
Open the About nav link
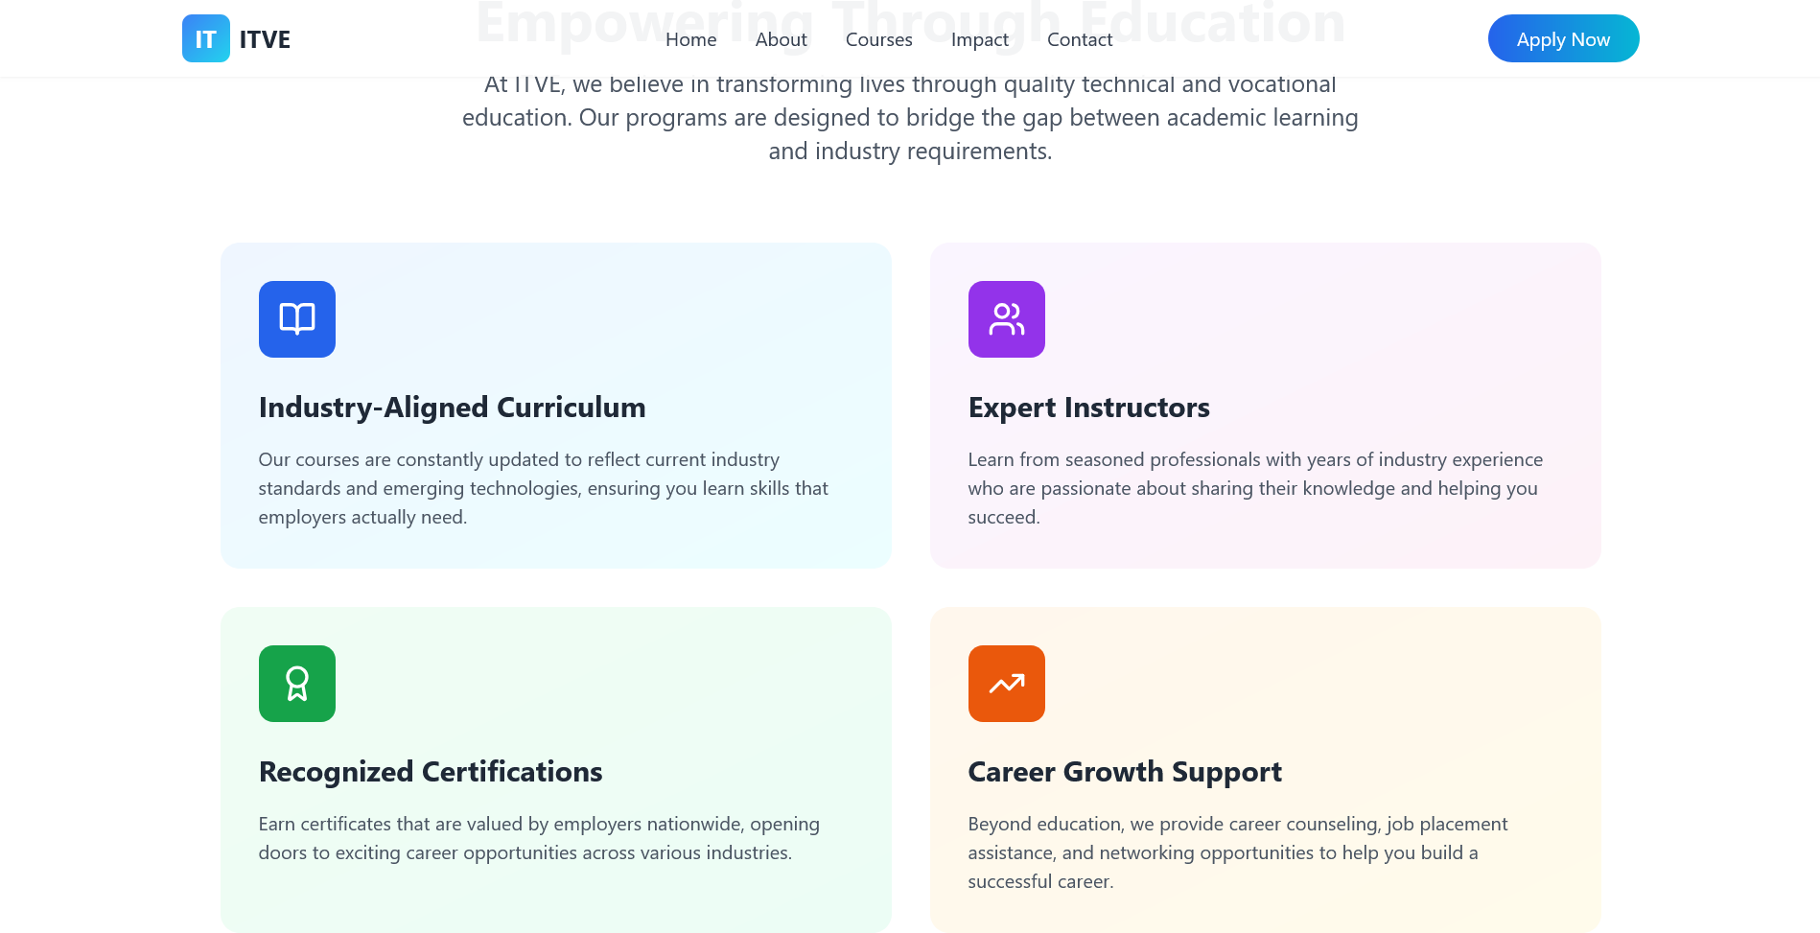781,39
